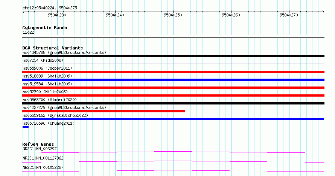
Task: Click the 12q22 band label
Action: click(x=28, y=32)
